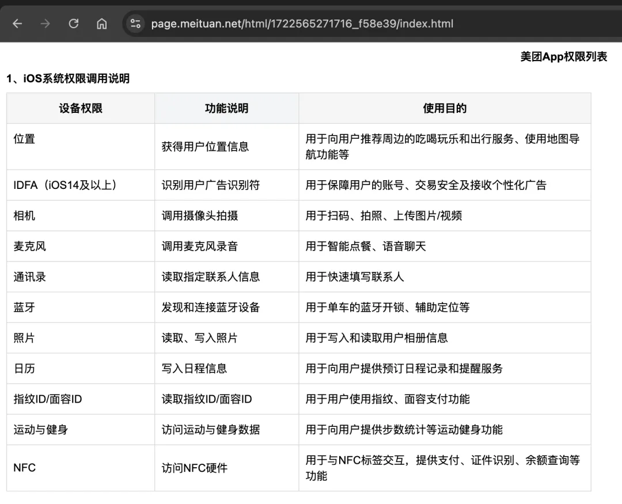Select the 用于向用户提供步数统计等运动健身功能 cell
622x504 pixels.
point(445,429)
